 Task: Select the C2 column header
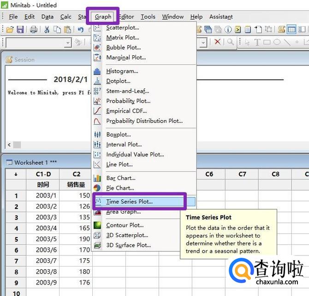tap(76, 174)
